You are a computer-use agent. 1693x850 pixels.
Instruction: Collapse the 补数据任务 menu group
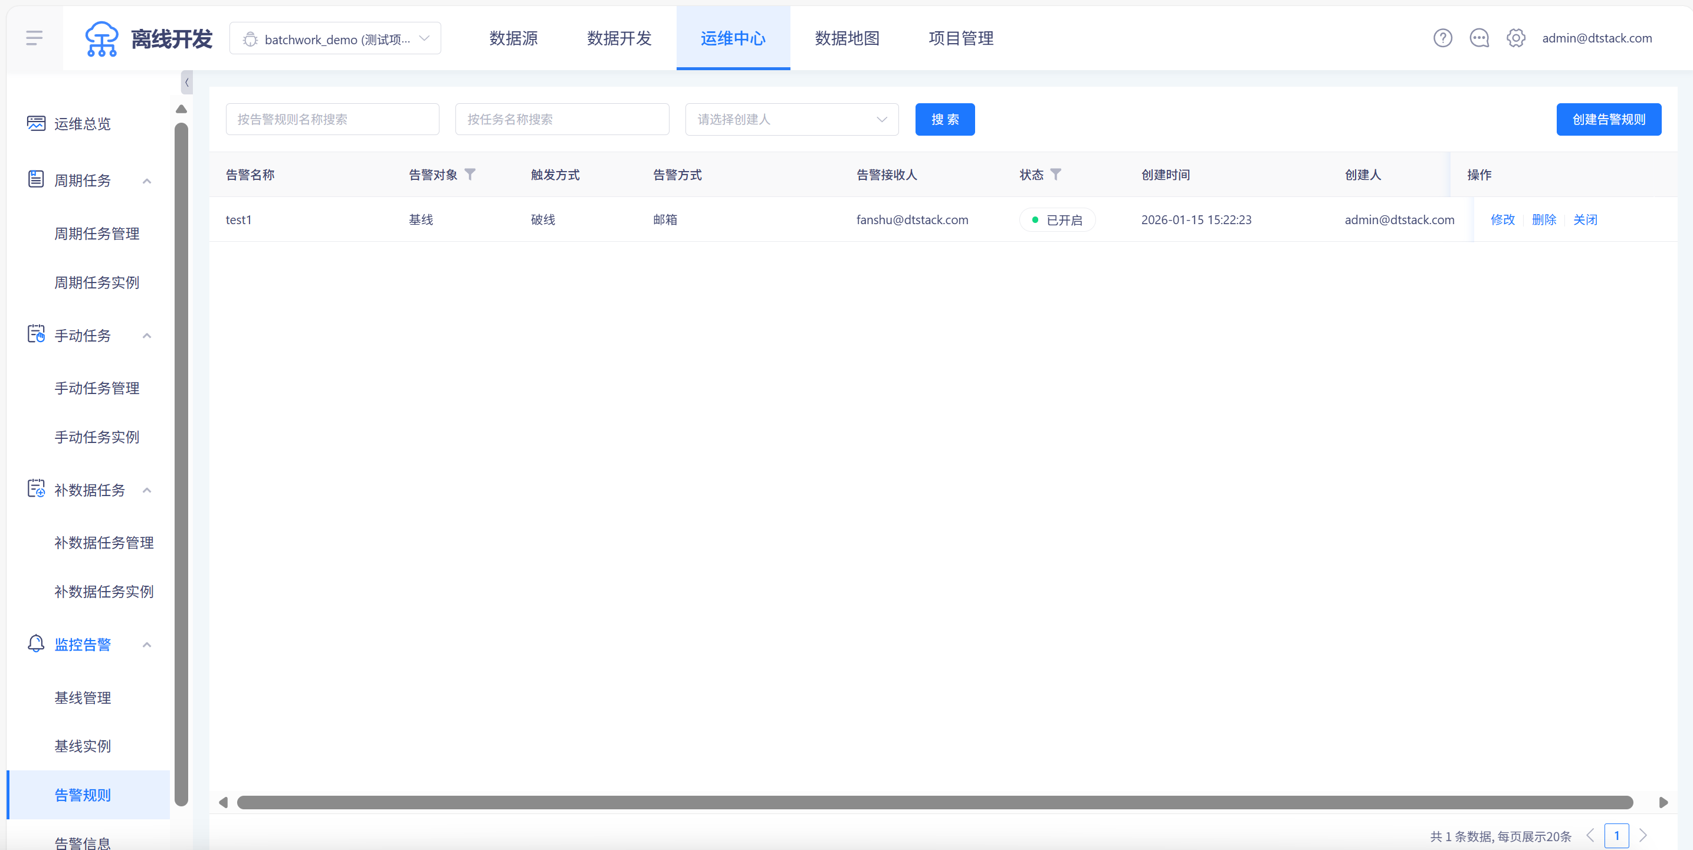147,490
